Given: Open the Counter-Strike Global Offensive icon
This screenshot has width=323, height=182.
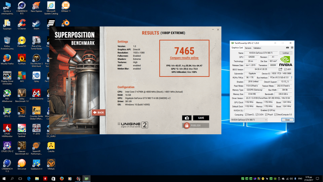Looking at the screenshot, I should [36, 113].
